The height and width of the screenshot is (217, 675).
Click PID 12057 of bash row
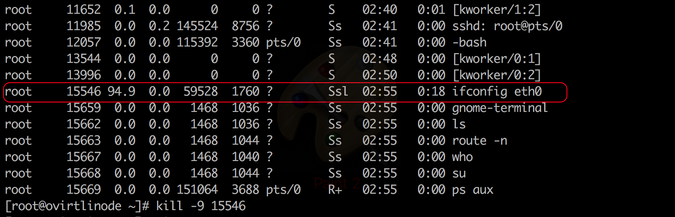(x=84, y=42)
